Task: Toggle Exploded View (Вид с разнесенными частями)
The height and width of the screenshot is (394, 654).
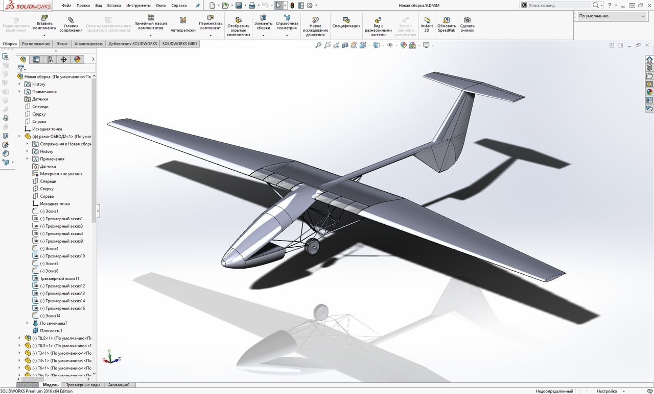Action: (x=378, y=19)
